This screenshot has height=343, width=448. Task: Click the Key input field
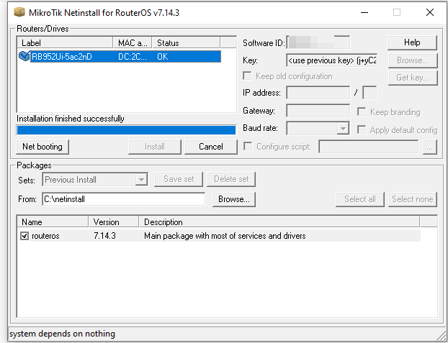[x=332, y=60]
